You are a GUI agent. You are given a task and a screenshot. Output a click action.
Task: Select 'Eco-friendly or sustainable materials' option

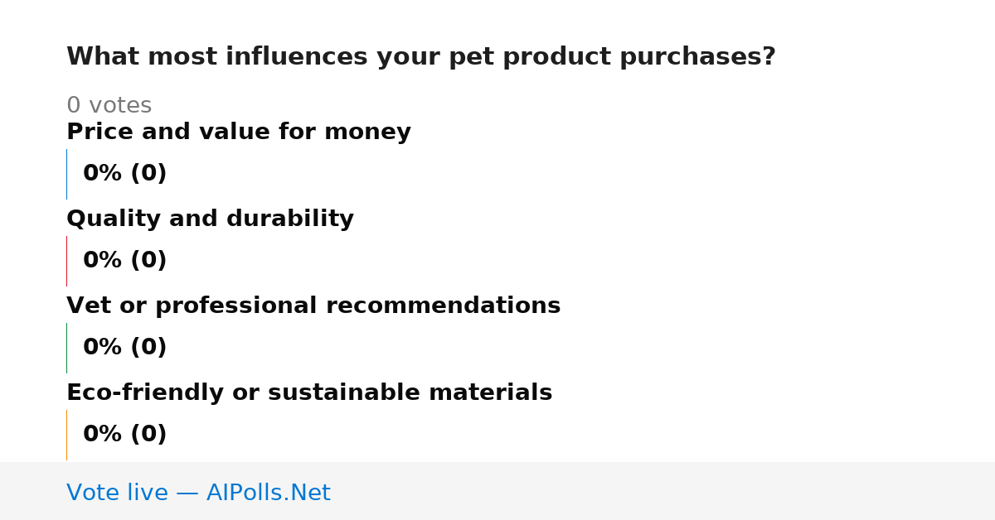(x=309, y=393)
